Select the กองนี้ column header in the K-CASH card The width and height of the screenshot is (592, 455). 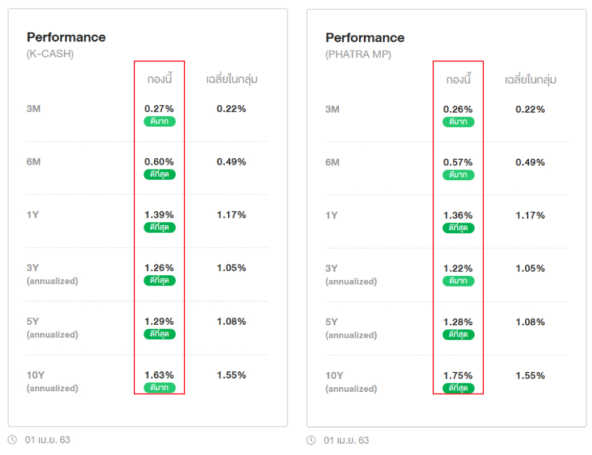click(159, 80)
